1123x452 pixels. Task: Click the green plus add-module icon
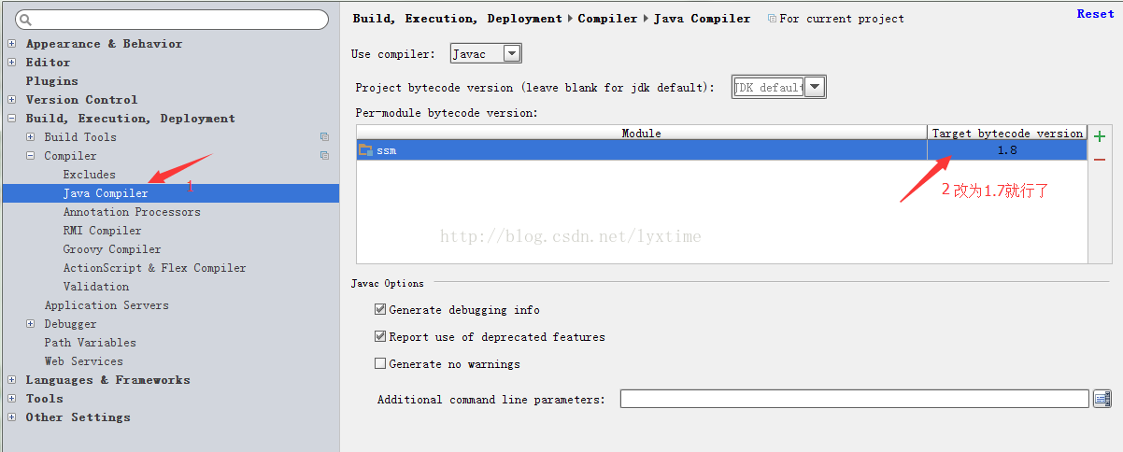pyautogui.click(x=1100, y=136)
